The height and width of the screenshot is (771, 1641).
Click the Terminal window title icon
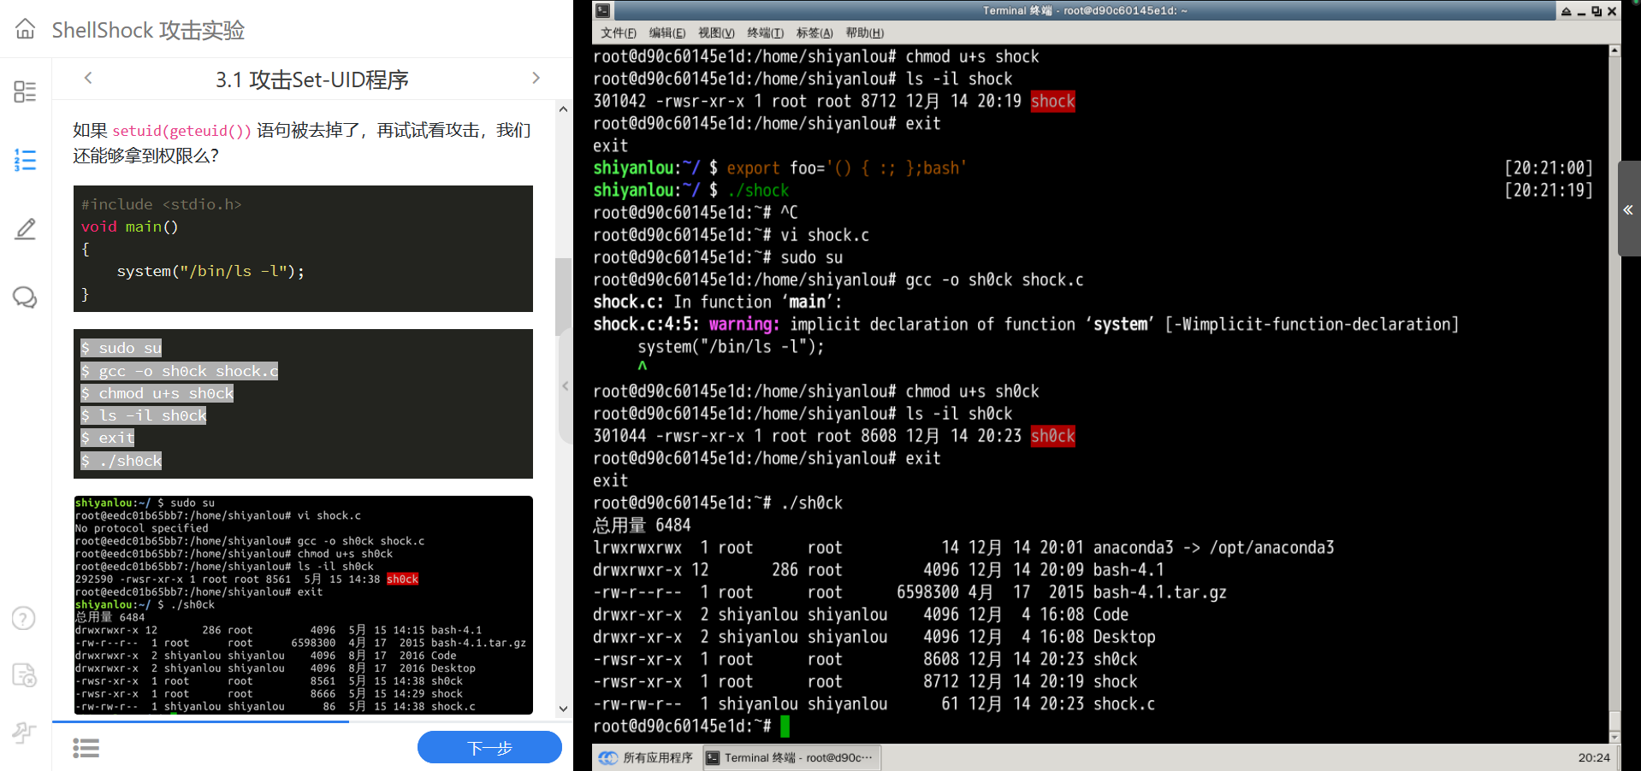(x=603, y=11)
